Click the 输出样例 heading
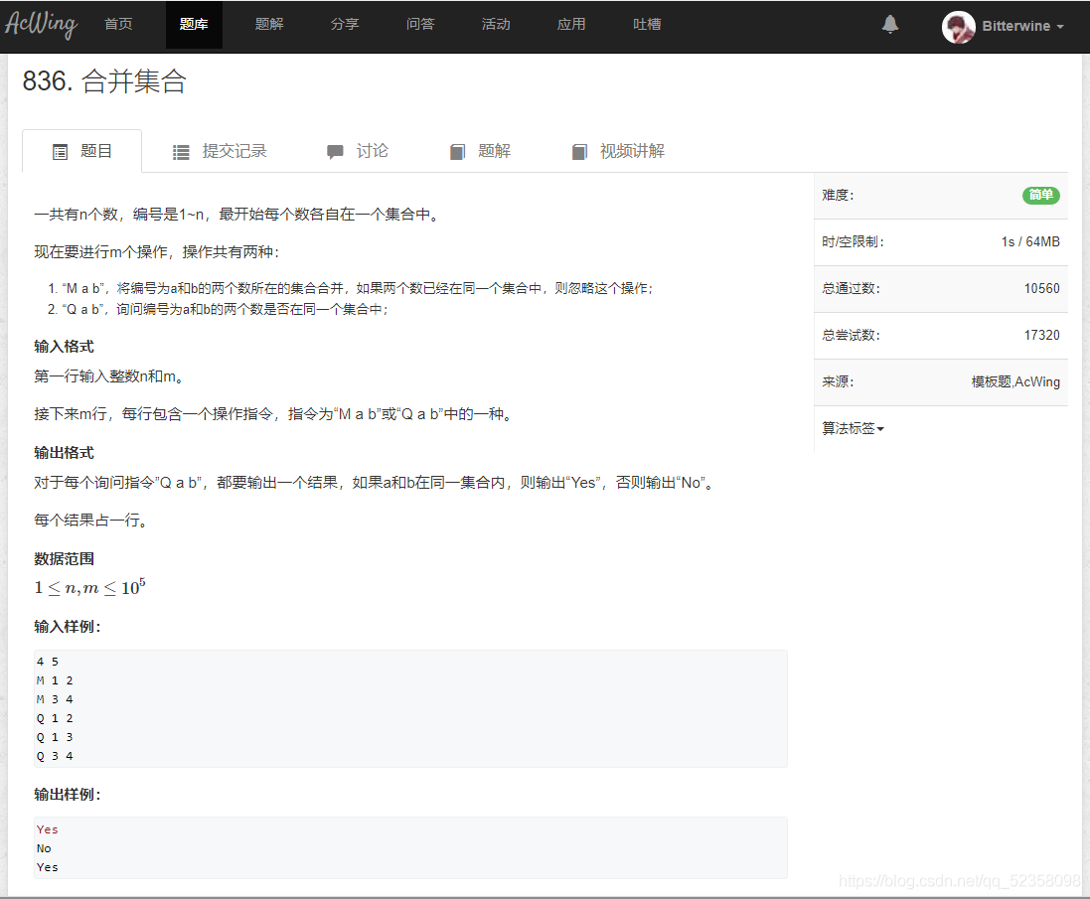 tap(68, 795)
